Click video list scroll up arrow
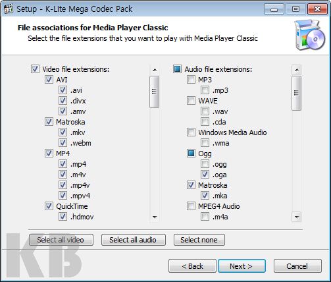This screenshot has height=282, width=331. point(155,70)
